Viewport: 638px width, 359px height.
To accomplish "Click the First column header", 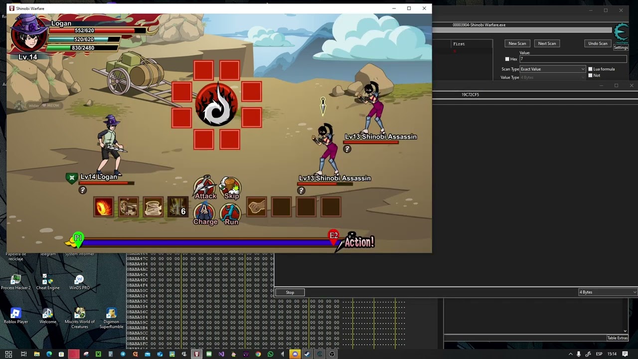I will (x=459, y=44).
